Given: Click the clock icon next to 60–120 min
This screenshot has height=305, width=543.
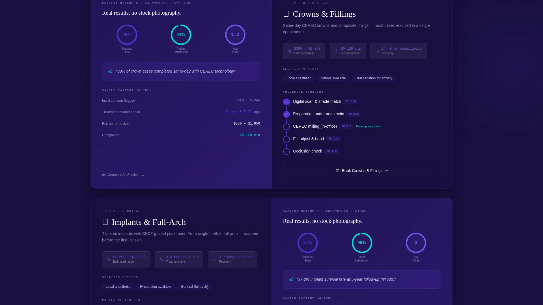Looking at the screenshot, I should point(337,51).
